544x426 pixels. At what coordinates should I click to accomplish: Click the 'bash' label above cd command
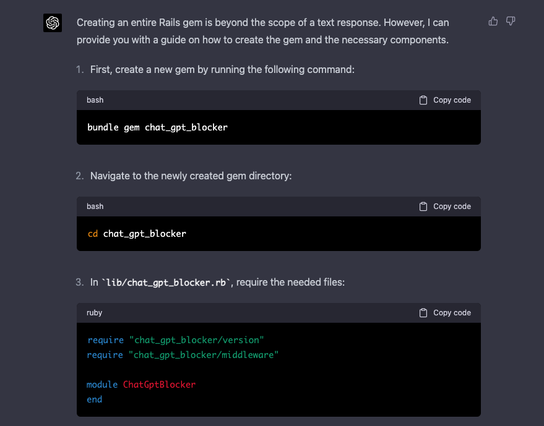pos(95,207)
